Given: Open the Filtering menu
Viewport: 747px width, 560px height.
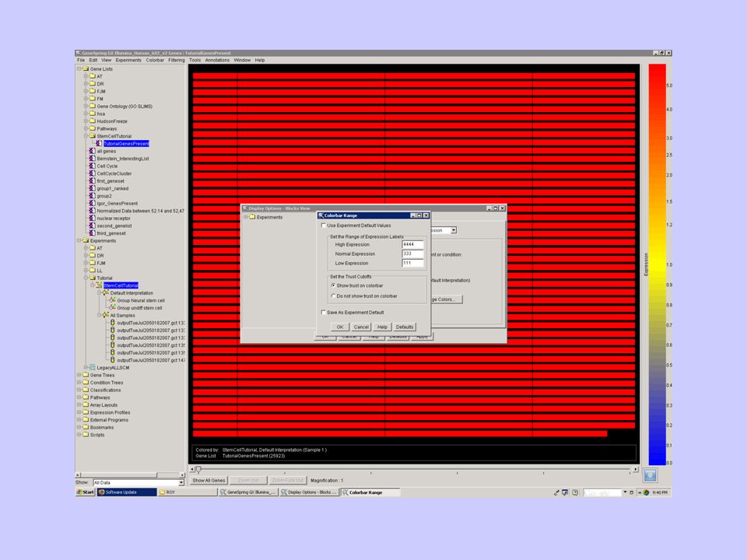Looking at the screenshot, I should point(177,61).
